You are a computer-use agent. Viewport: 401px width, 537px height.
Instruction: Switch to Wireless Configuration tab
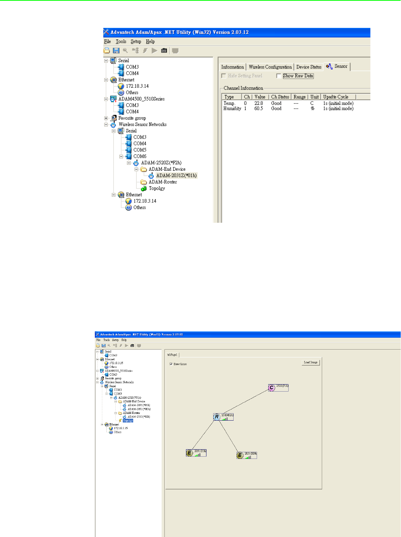pos(270,67)
